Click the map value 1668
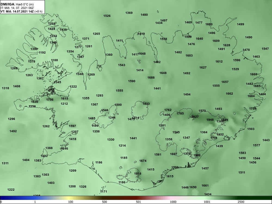This screenshot has width=272, height=204. [x=254, y=74]
